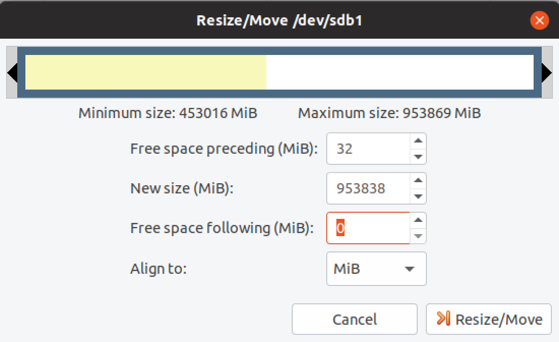This screenshot has height=342, width=559.
Task: Close the Resize/Move dialog window
Action: [539, 20]
